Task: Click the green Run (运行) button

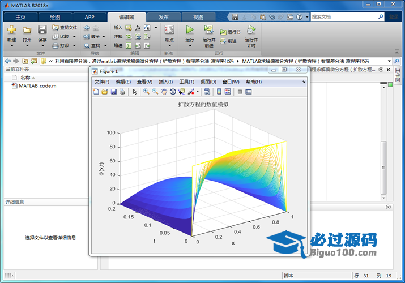Action: click(x=190, y=31)
